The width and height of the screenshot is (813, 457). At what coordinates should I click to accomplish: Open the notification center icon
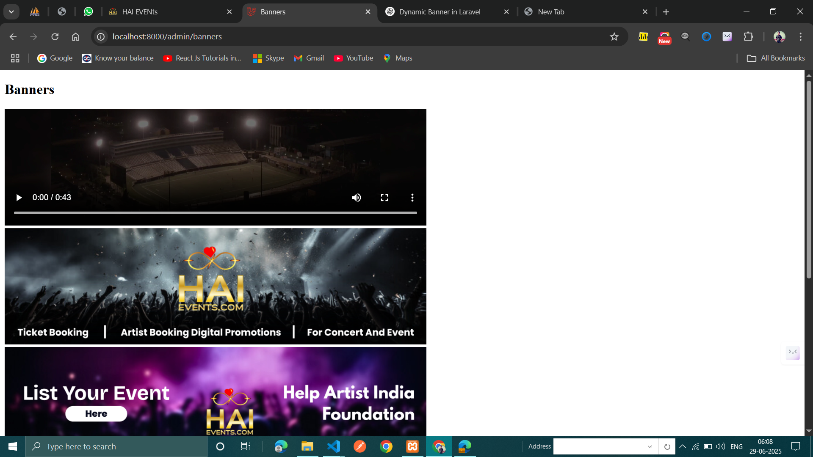796,446
